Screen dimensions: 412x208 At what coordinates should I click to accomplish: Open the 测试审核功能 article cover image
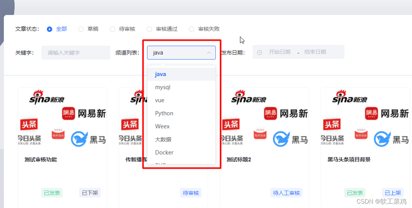click(x=63, y=118)
